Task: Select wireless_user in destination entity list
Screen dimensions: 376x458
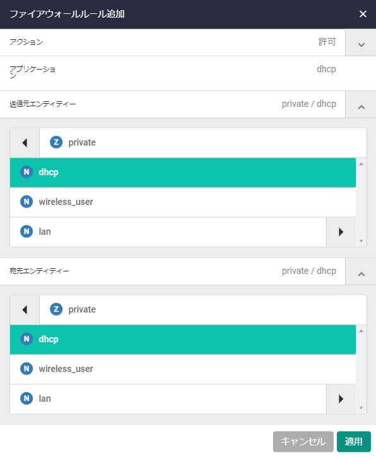Action: pyautogui.click(x=183, y=369)
